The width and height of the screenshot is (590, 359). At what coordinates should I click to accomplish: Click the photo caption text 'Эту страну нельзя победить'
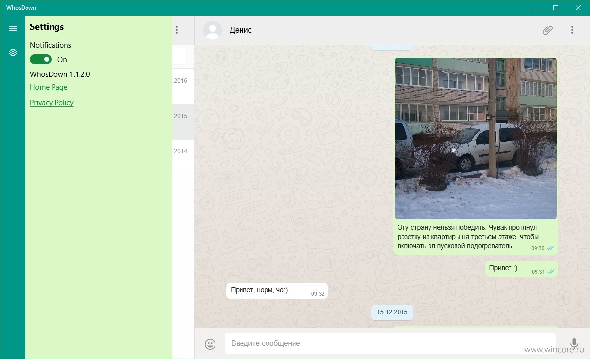(x=442, y=227)
